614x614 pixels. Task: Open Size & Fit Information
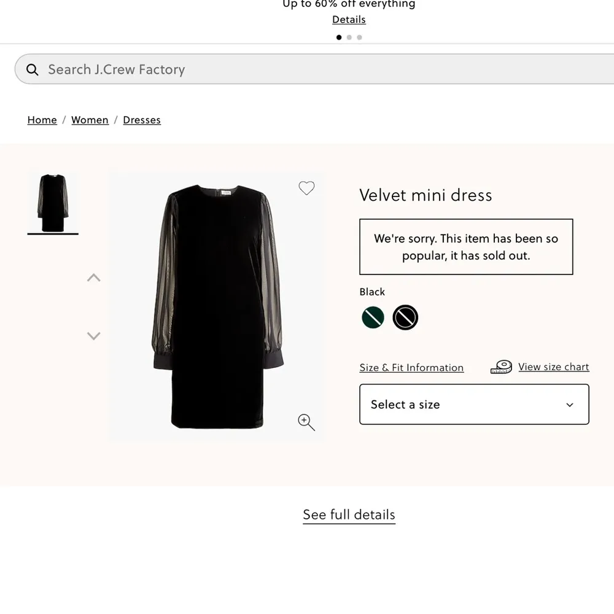(x=411, y=367)
